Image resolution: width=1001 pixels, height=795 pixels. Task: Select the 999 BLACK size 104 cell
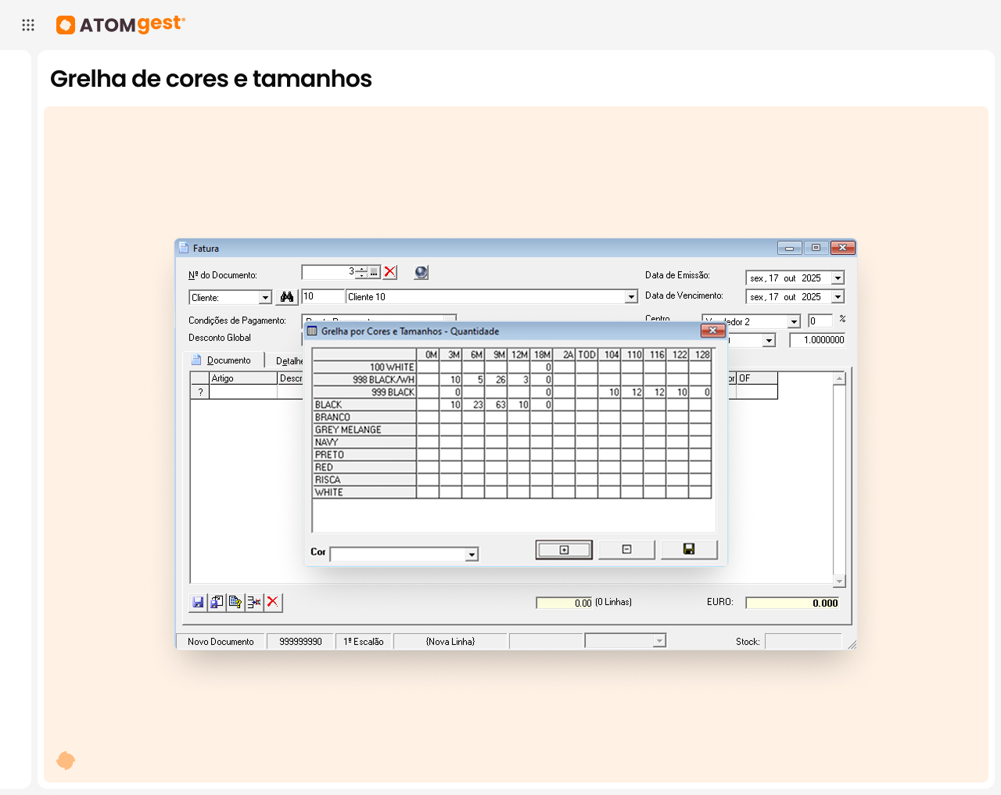click(x=611, y=392)
